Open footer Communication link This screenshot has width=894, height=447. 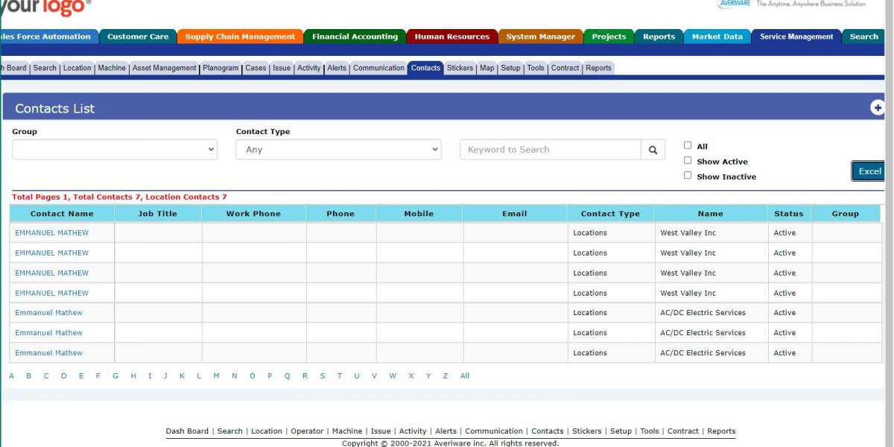tap(494, 431)
